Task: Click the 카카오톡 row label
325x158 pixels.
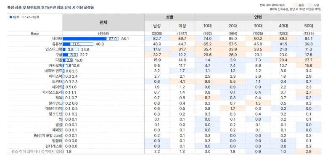Action: coord(55,66)
